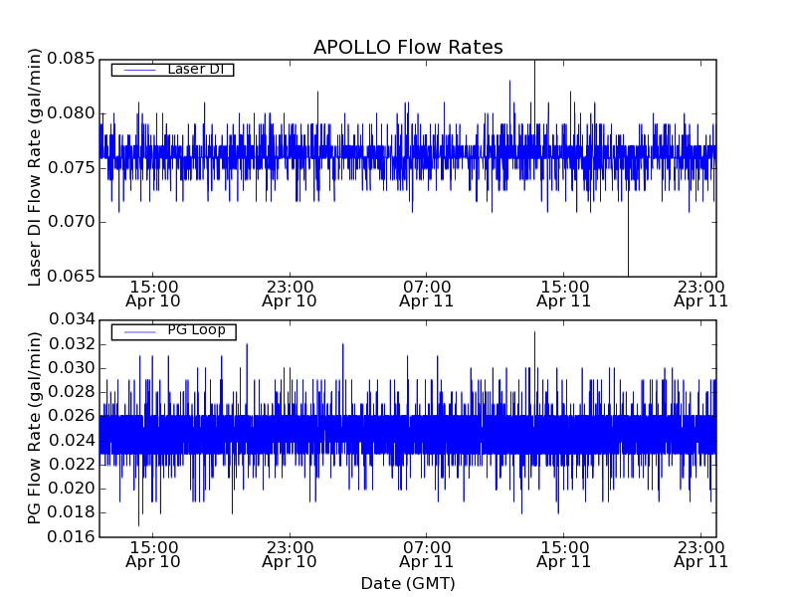Image resolution: width=796 pixels, height=597 pixels.
Task: Click the 'PG Flow Rate (gal/min)' axis label
Action: [x=34, y=428]
